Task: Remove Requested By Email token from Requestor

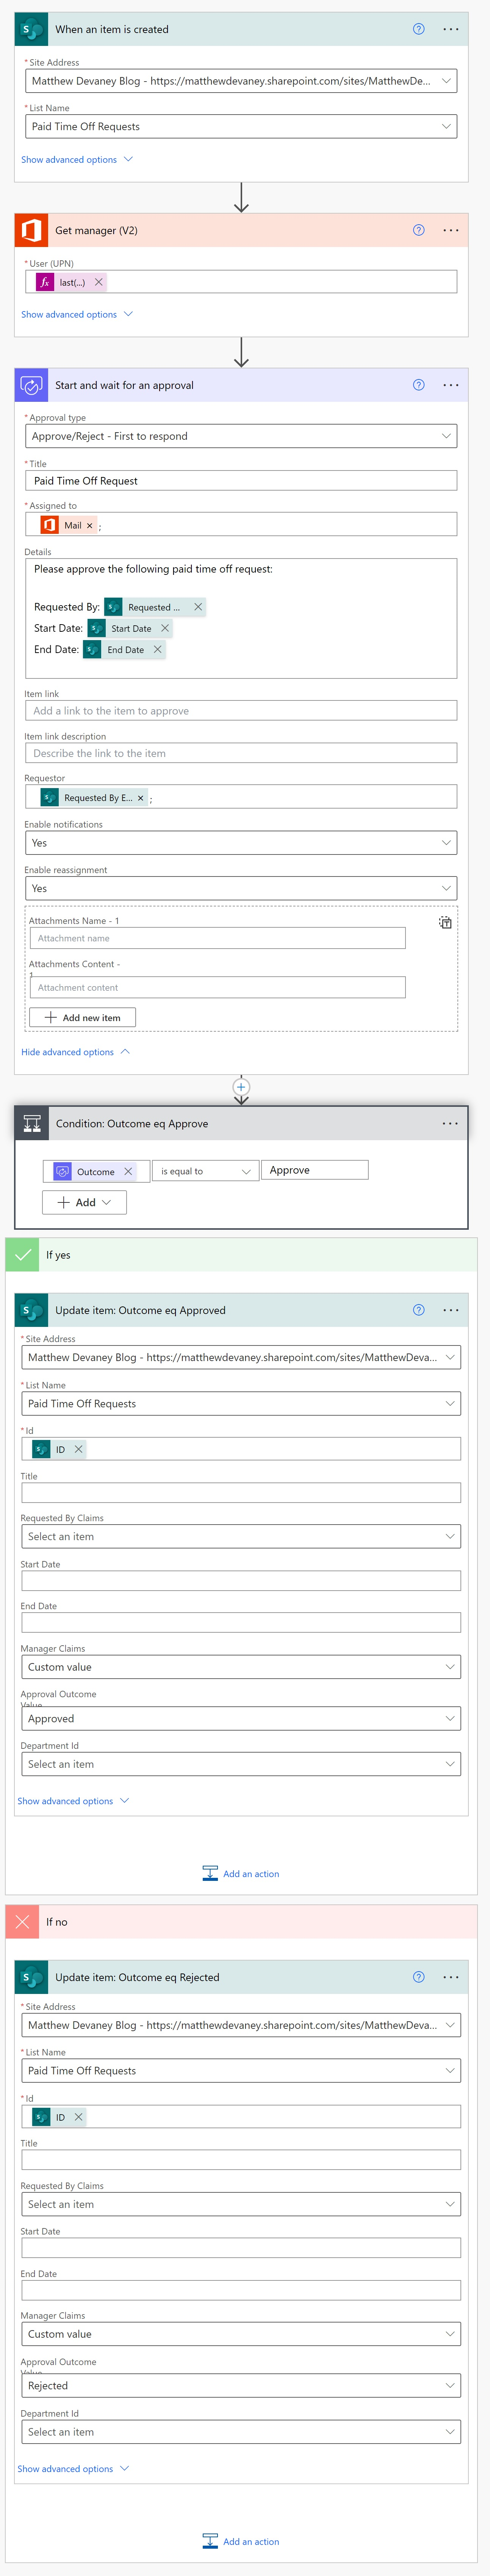Action: (140, 798)
